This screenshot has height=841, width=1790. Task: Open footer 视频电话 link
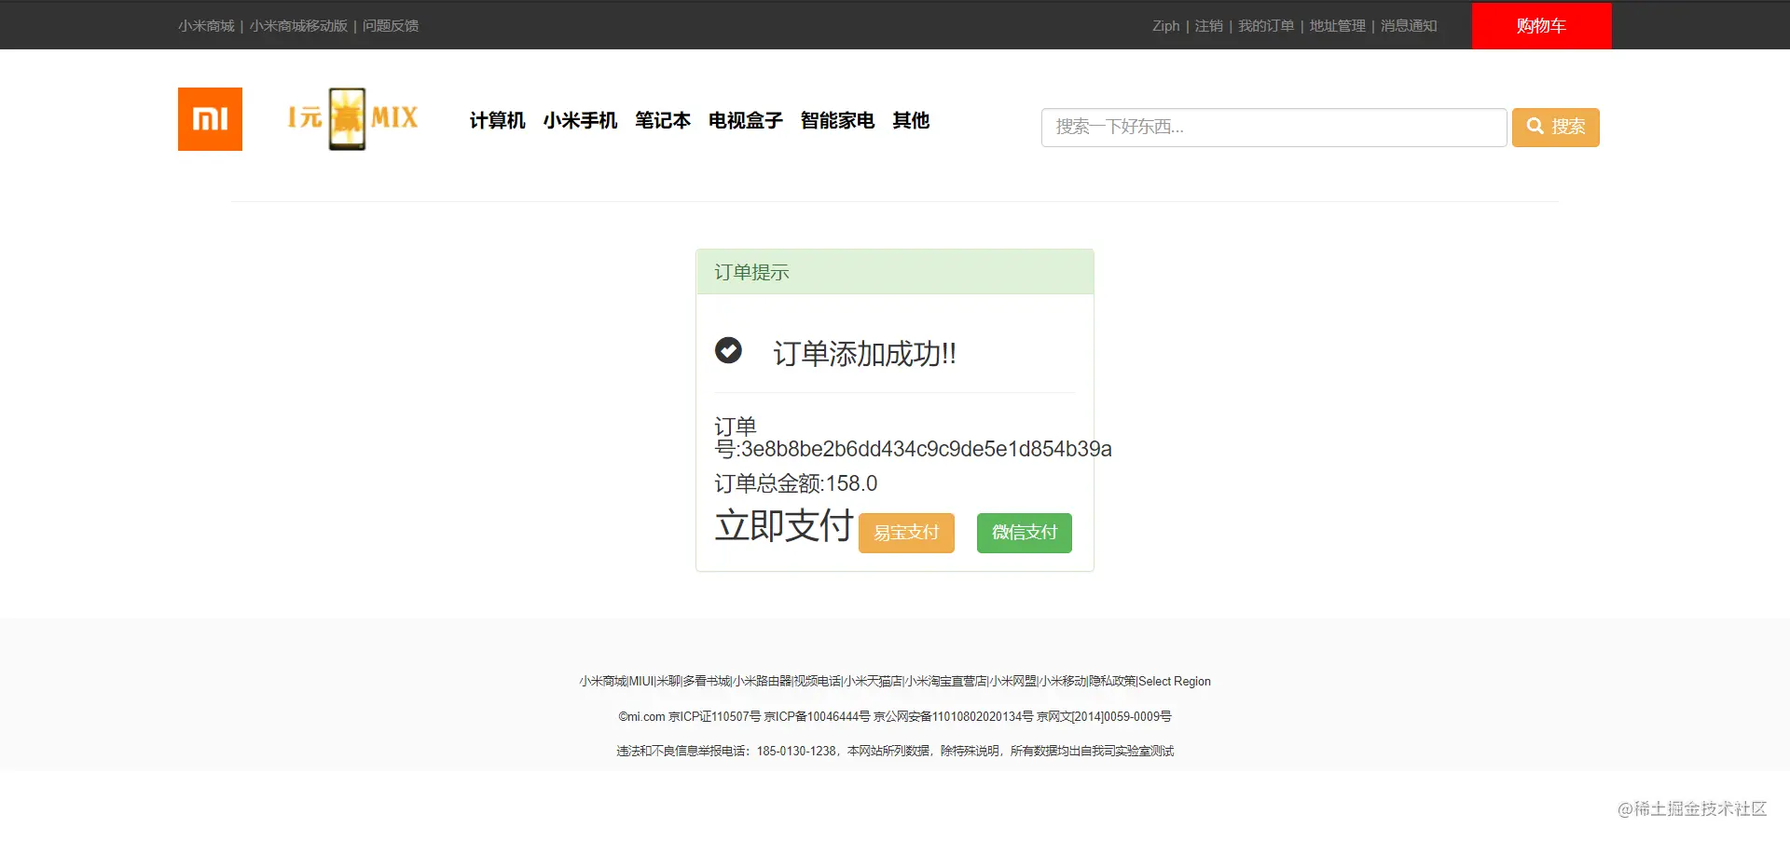(818, 682)
